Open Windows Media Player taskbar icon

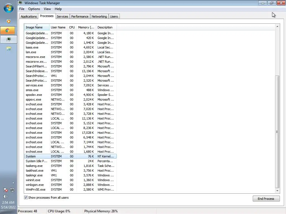tap(9, 21)
